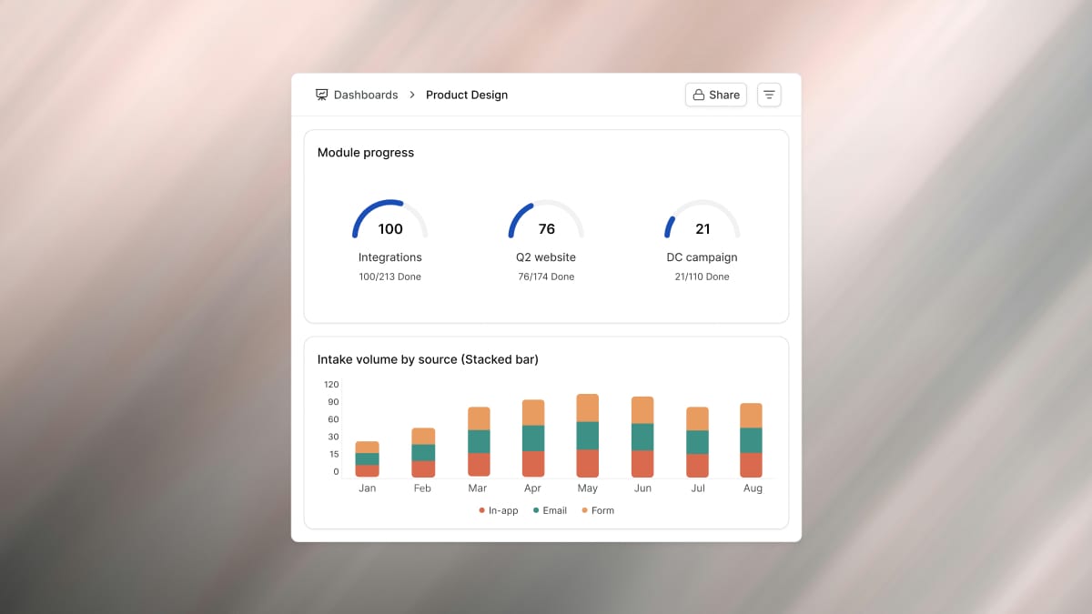Click the lock icon on Share
Image resolution: width=1092 pixels, height=614 pixels.
[x=699, y=95]
